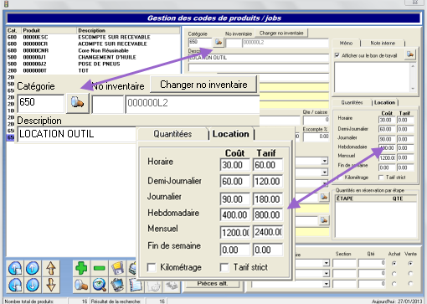Click the Qté field in first Section row
Image resolution: width=427 pixels, height=304 pixels.
pos(372,263)
